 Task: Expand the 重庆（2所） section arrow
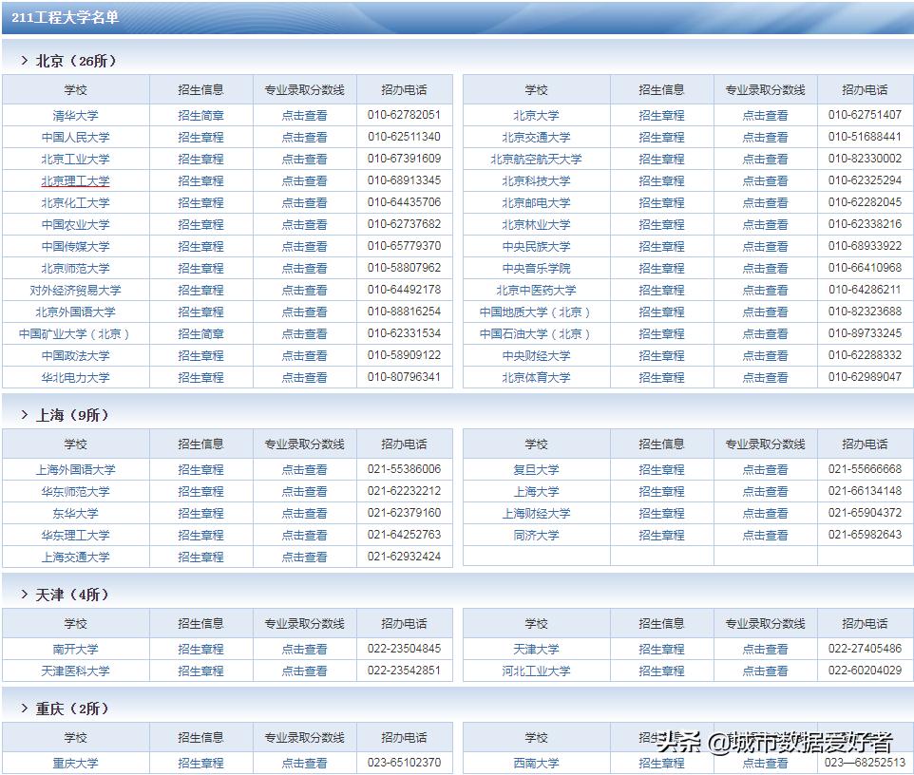(24, 709)
